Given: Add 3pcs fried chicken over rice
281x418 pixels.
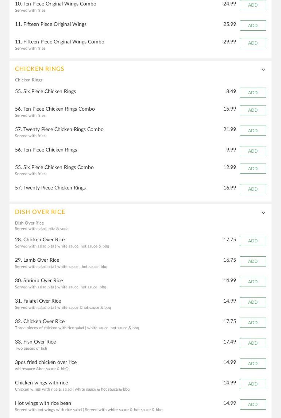Looking at the screenshot, I should [253, 364].
